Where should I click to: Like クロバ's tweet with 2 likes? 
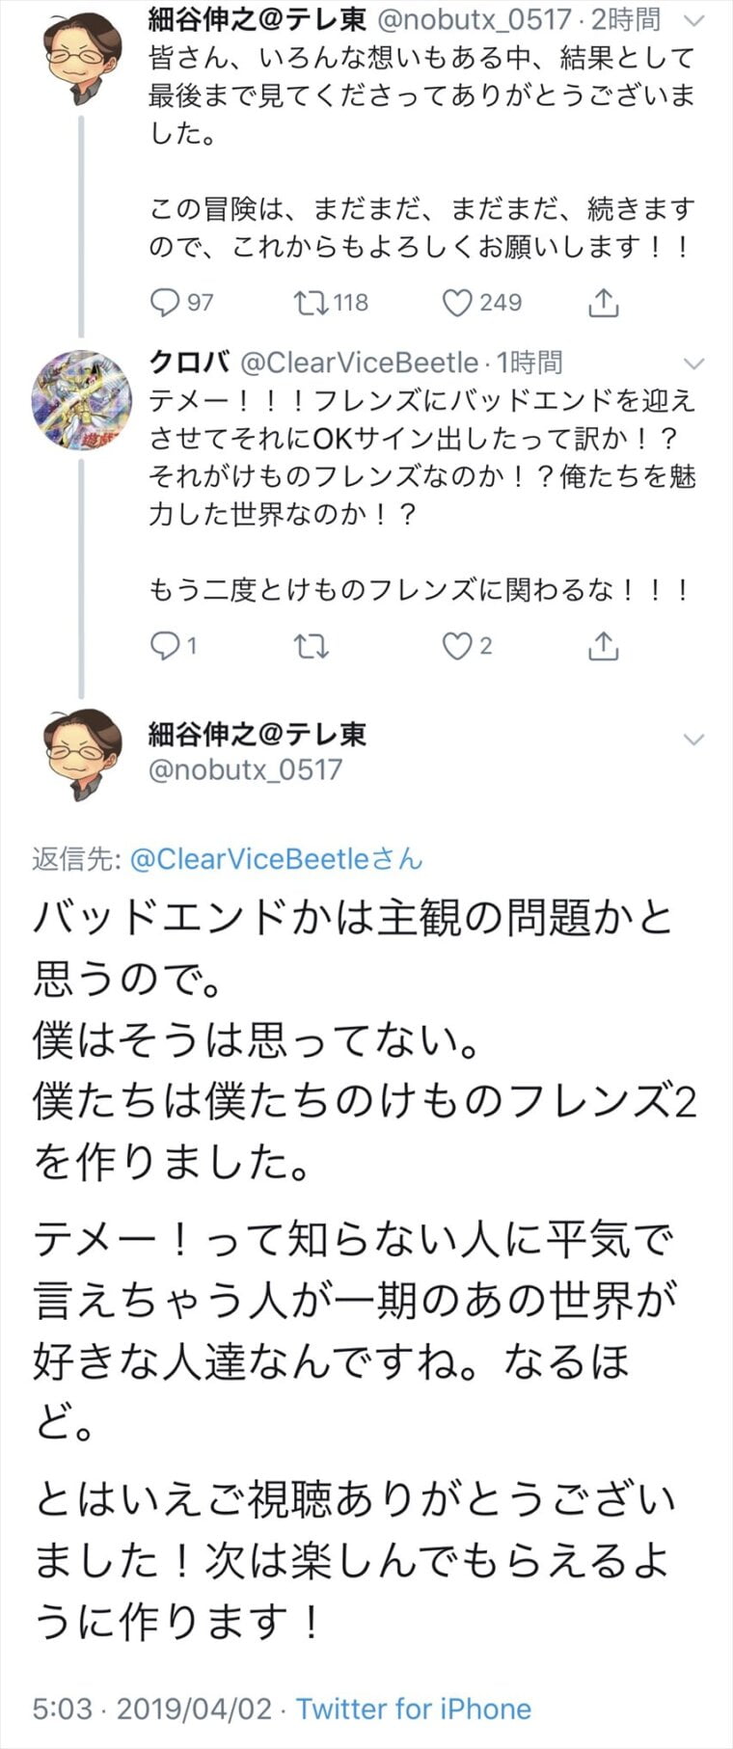click(457, 646)
